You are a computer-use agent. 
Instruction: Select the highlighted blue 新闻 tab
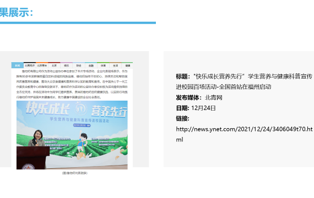pos(18,65)
